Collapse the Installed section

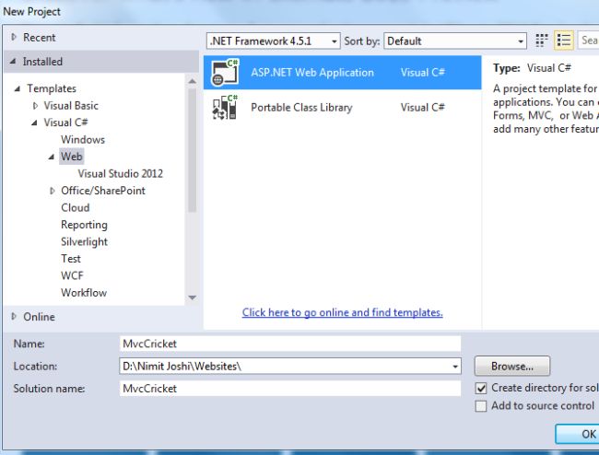[13, 61]
